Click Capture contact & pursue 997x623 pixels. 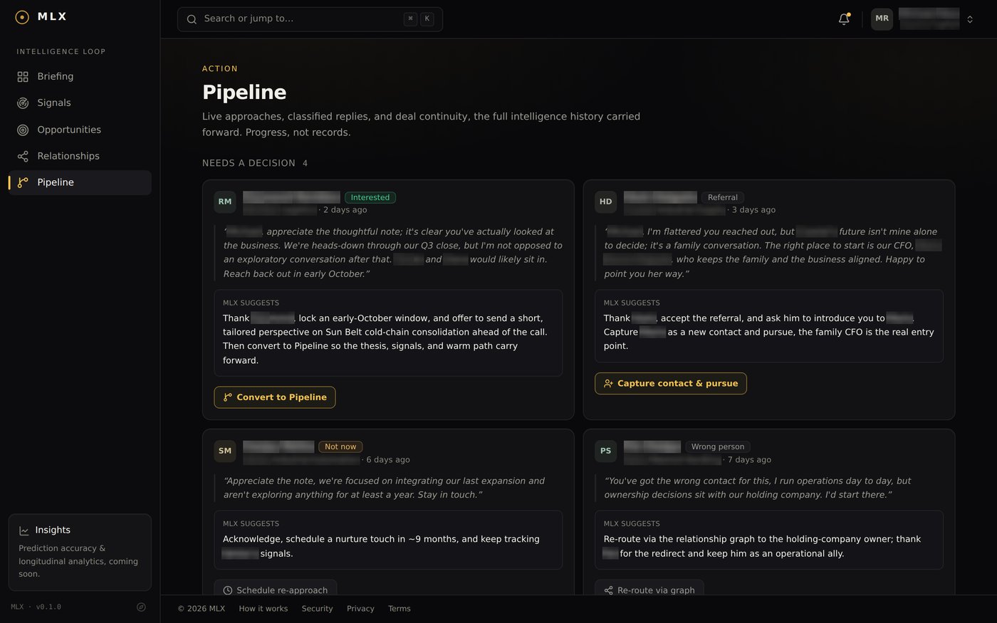click(x=671, y=383)
